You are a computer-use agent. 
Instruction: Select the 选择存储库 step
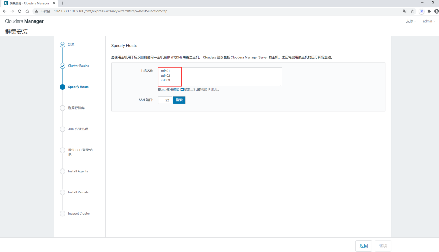[76, 108]
